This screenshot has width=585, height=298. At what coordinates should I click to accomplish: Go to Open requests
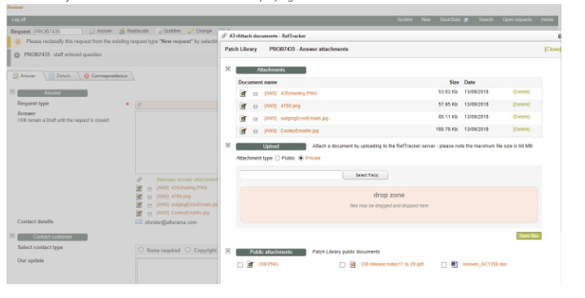(517, 20)
